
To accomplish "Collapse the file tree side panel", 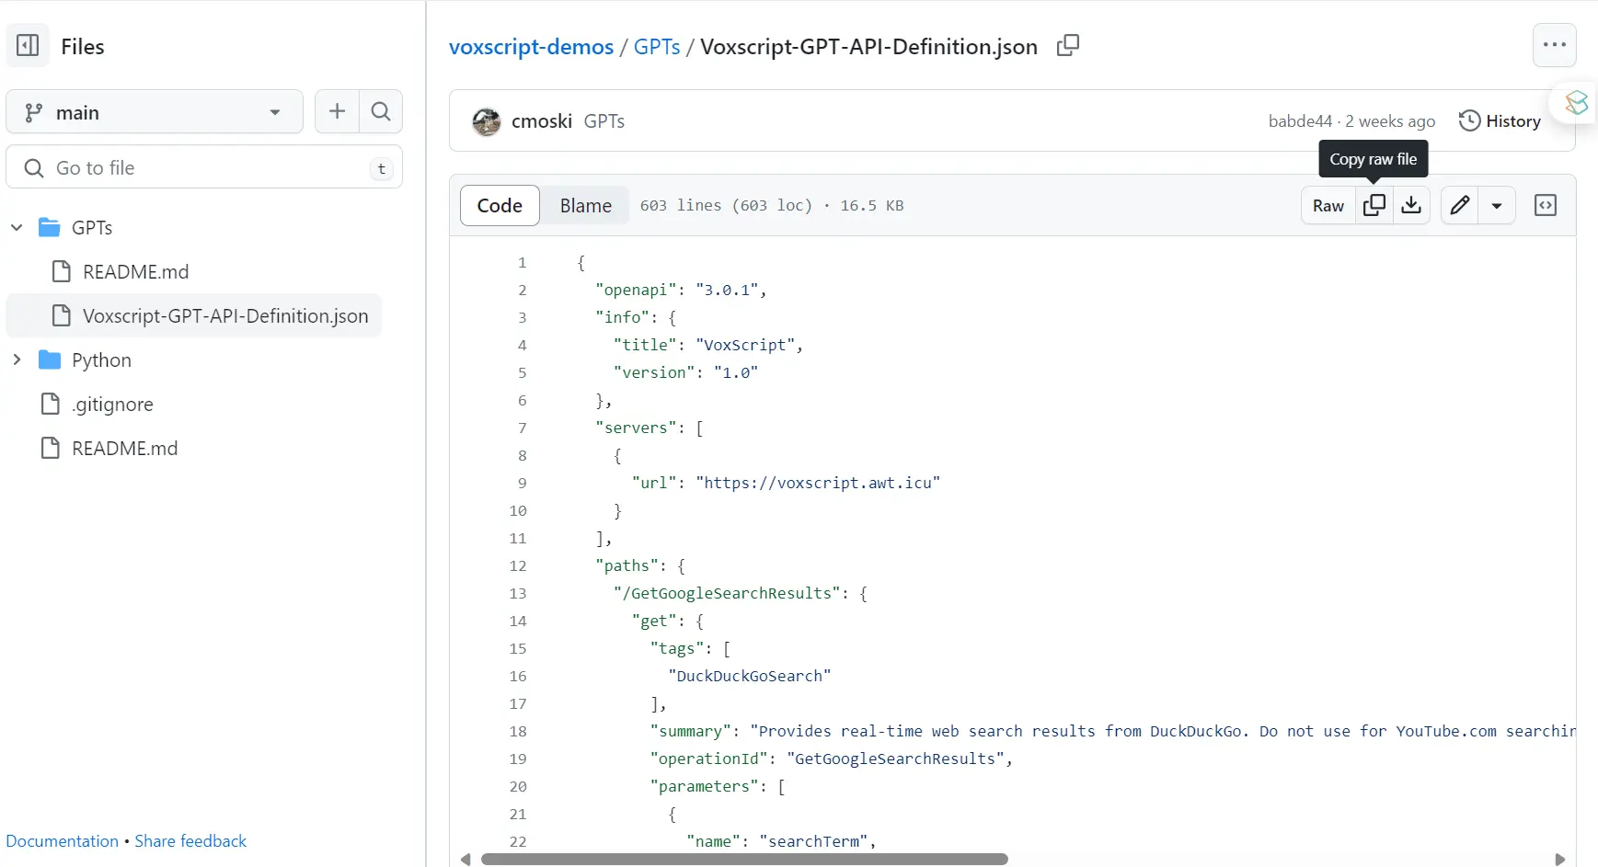I will click(x=28, y=45).
